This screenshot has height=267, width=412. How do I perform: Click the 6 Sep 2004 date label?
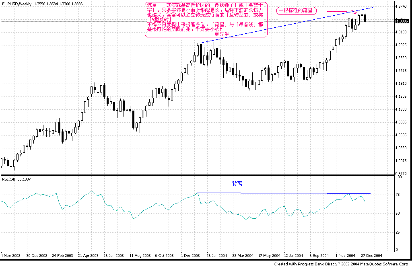[319, 255]
